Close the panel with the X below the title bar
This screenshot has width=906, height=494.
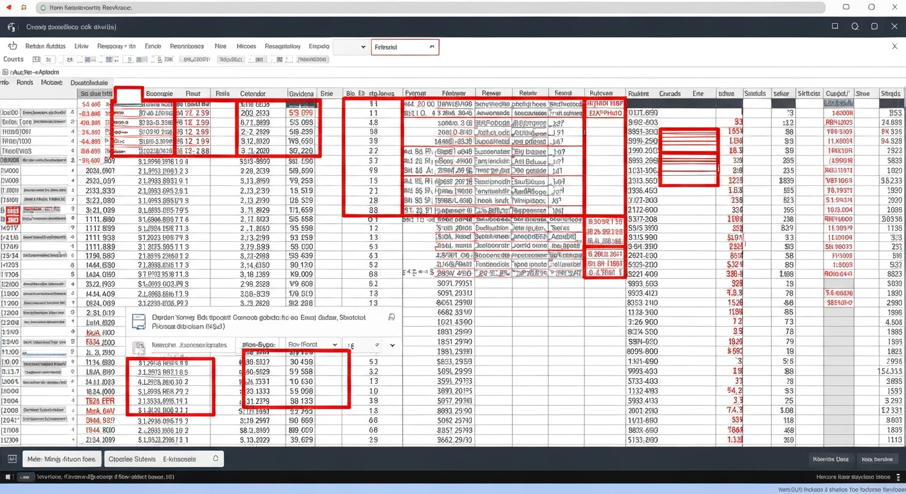point(894,46)
